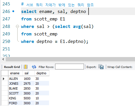Select the FORD cell

[15, 103]
